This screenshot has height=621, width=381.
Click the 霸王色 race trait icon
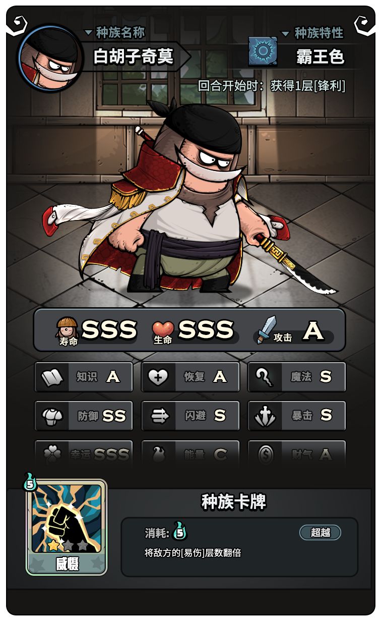263,51
